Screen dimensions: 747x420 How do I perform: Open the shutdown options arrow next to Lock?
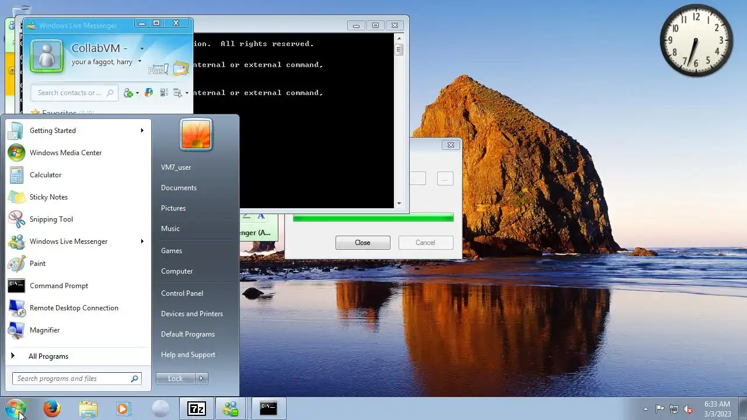pos(201,379)
